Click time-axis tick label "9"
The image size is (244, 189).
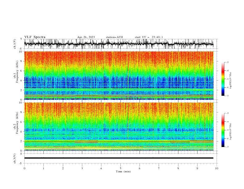[197, 168]
